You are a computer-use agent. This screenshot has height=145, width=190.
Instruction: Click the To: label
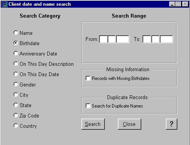(137, 39)
